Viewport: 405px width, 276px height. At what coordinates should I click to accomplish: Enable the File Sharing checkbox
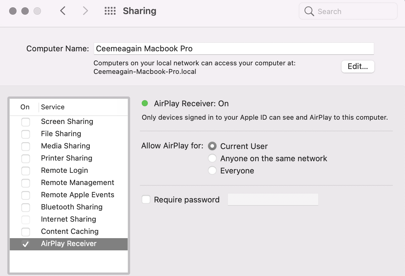(26, 134)
